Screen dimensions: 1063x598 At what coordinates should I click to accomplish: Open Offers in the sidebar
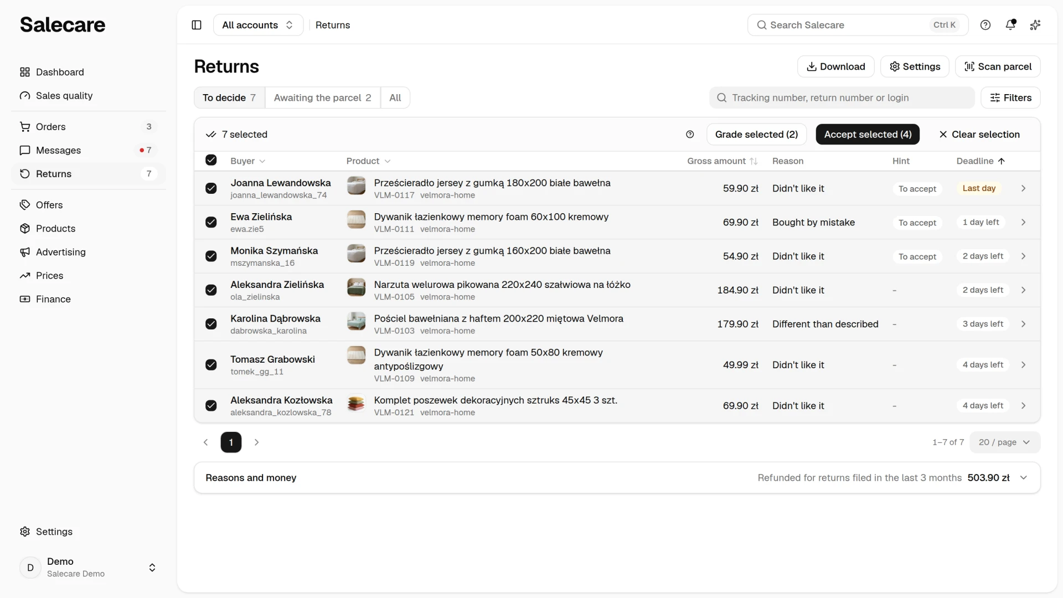tap(89, 205)
